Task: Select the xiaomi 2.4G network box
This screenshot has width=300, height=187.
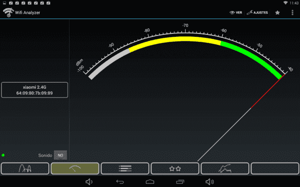Action: click(34, 90)
